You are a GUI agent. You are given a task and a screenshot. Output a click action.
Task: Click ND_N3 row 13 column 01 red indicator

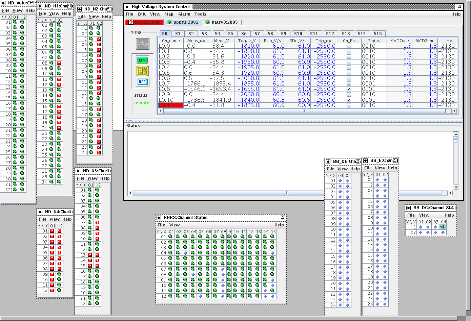90,255
